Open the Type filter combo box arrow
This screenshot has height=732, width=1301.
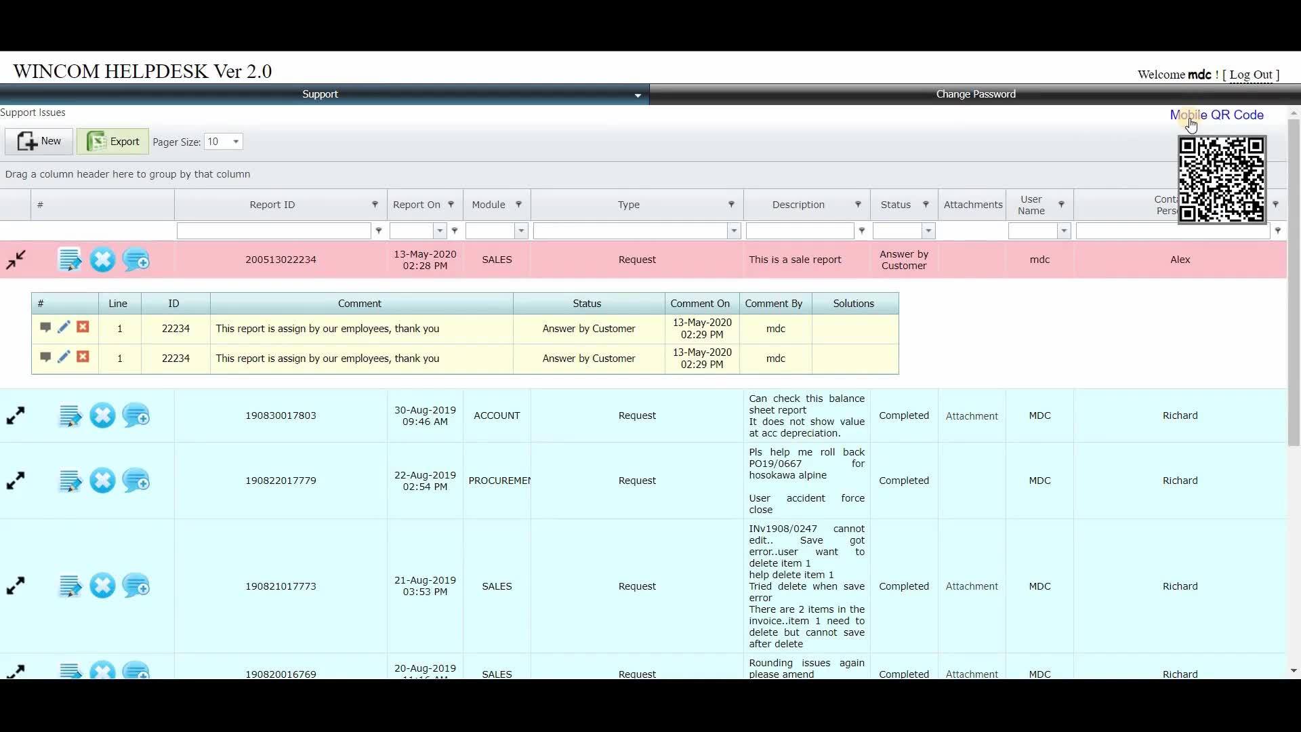click(x=734, y=231)
